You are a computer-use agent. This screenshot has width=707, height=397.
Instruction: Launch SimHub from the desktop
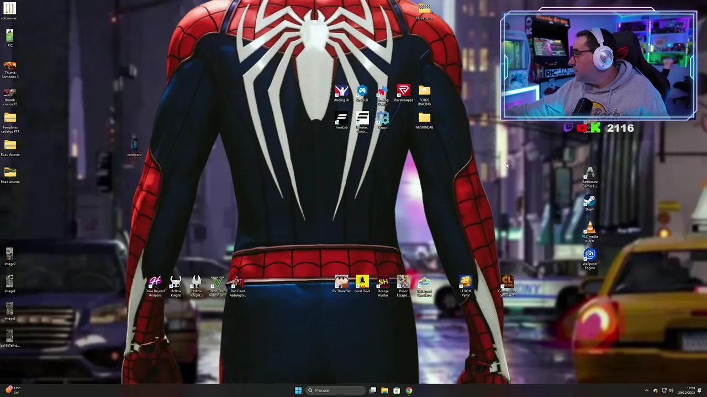pyautogui.click(x=362, y=93)
